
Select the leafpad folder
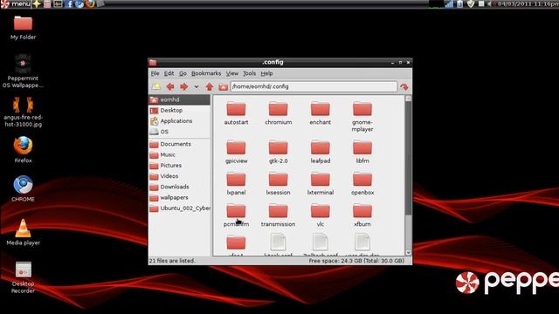tap(321, 152)
